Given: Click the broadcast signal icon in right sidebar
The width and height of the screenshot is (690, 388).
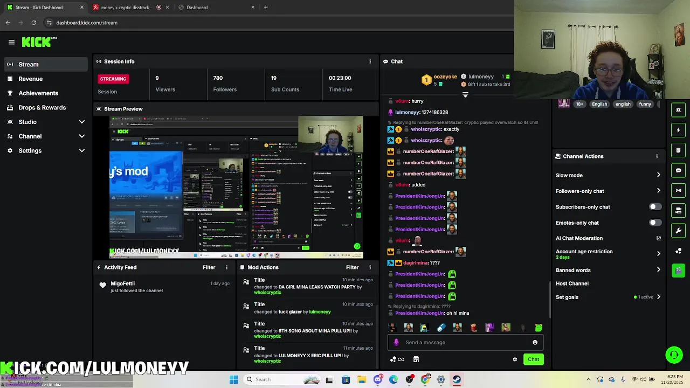Looking at the screenshot, I should click(678, 190).
